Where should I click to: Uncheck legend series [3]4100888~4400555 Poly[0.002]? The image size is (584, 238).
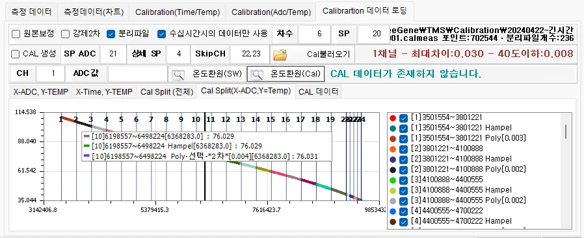click(x=403, y=201)
